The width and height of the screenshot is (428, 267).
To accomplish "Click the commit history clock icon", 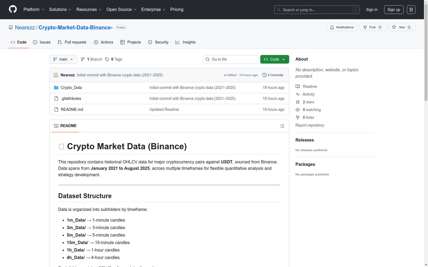I will pyautogui.click(x=265, y=75).
